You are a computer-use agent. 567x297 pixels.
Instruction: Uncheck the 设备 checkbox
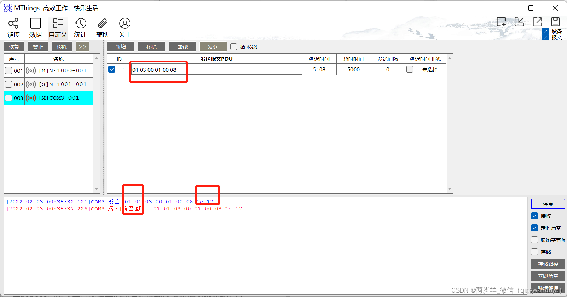click(545, 32)
